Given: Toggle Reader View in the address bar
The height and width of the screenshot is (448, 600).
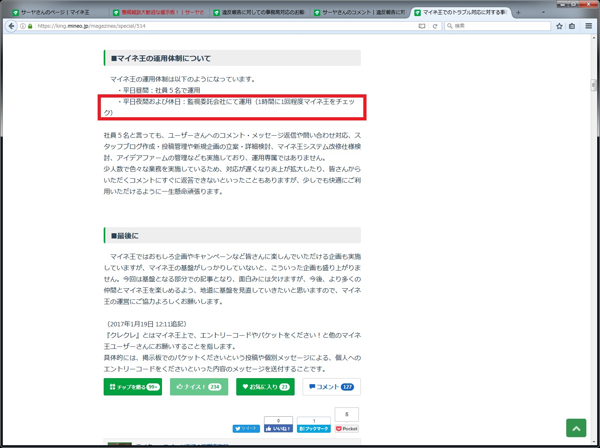Looking at the screenshot, I should (422, 26).
